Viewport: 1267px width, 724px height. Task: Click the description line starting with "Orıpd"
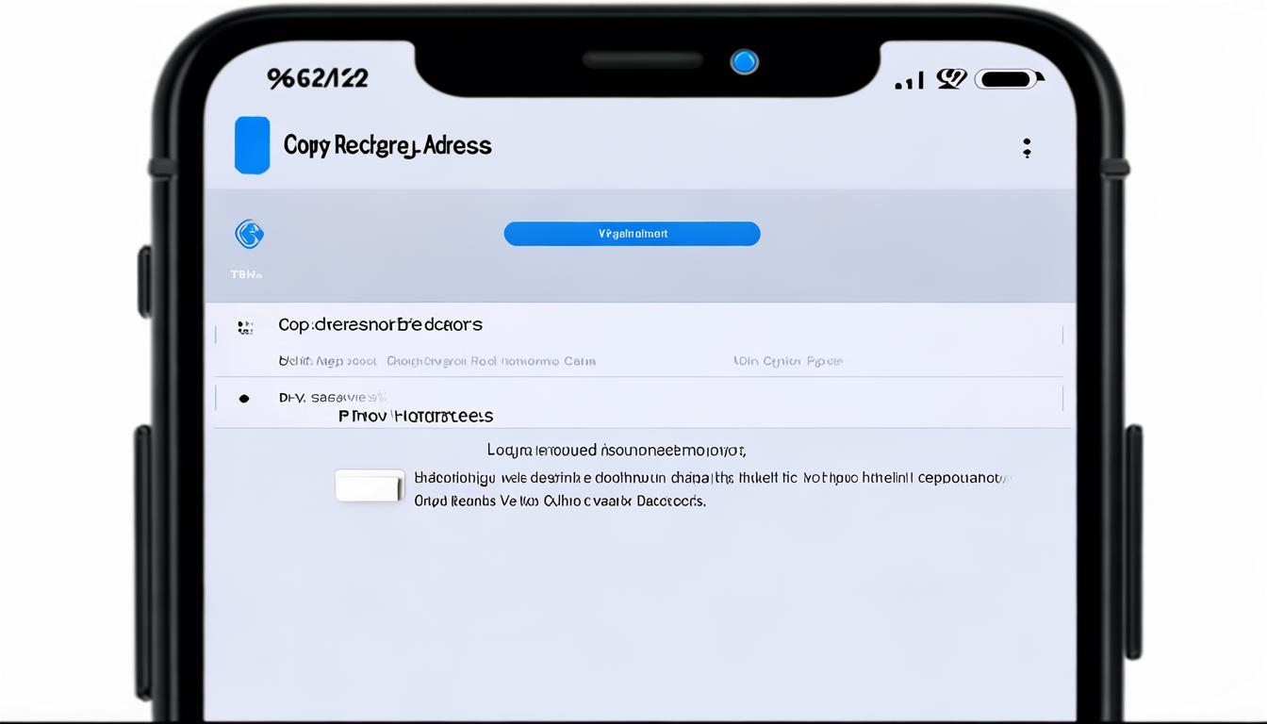560,502
